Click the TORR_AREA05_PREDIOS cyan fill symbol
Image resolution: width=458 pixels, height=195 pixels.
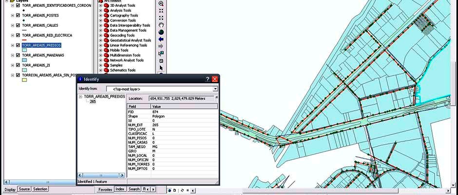pyautogui.click(x=24, y=50)
